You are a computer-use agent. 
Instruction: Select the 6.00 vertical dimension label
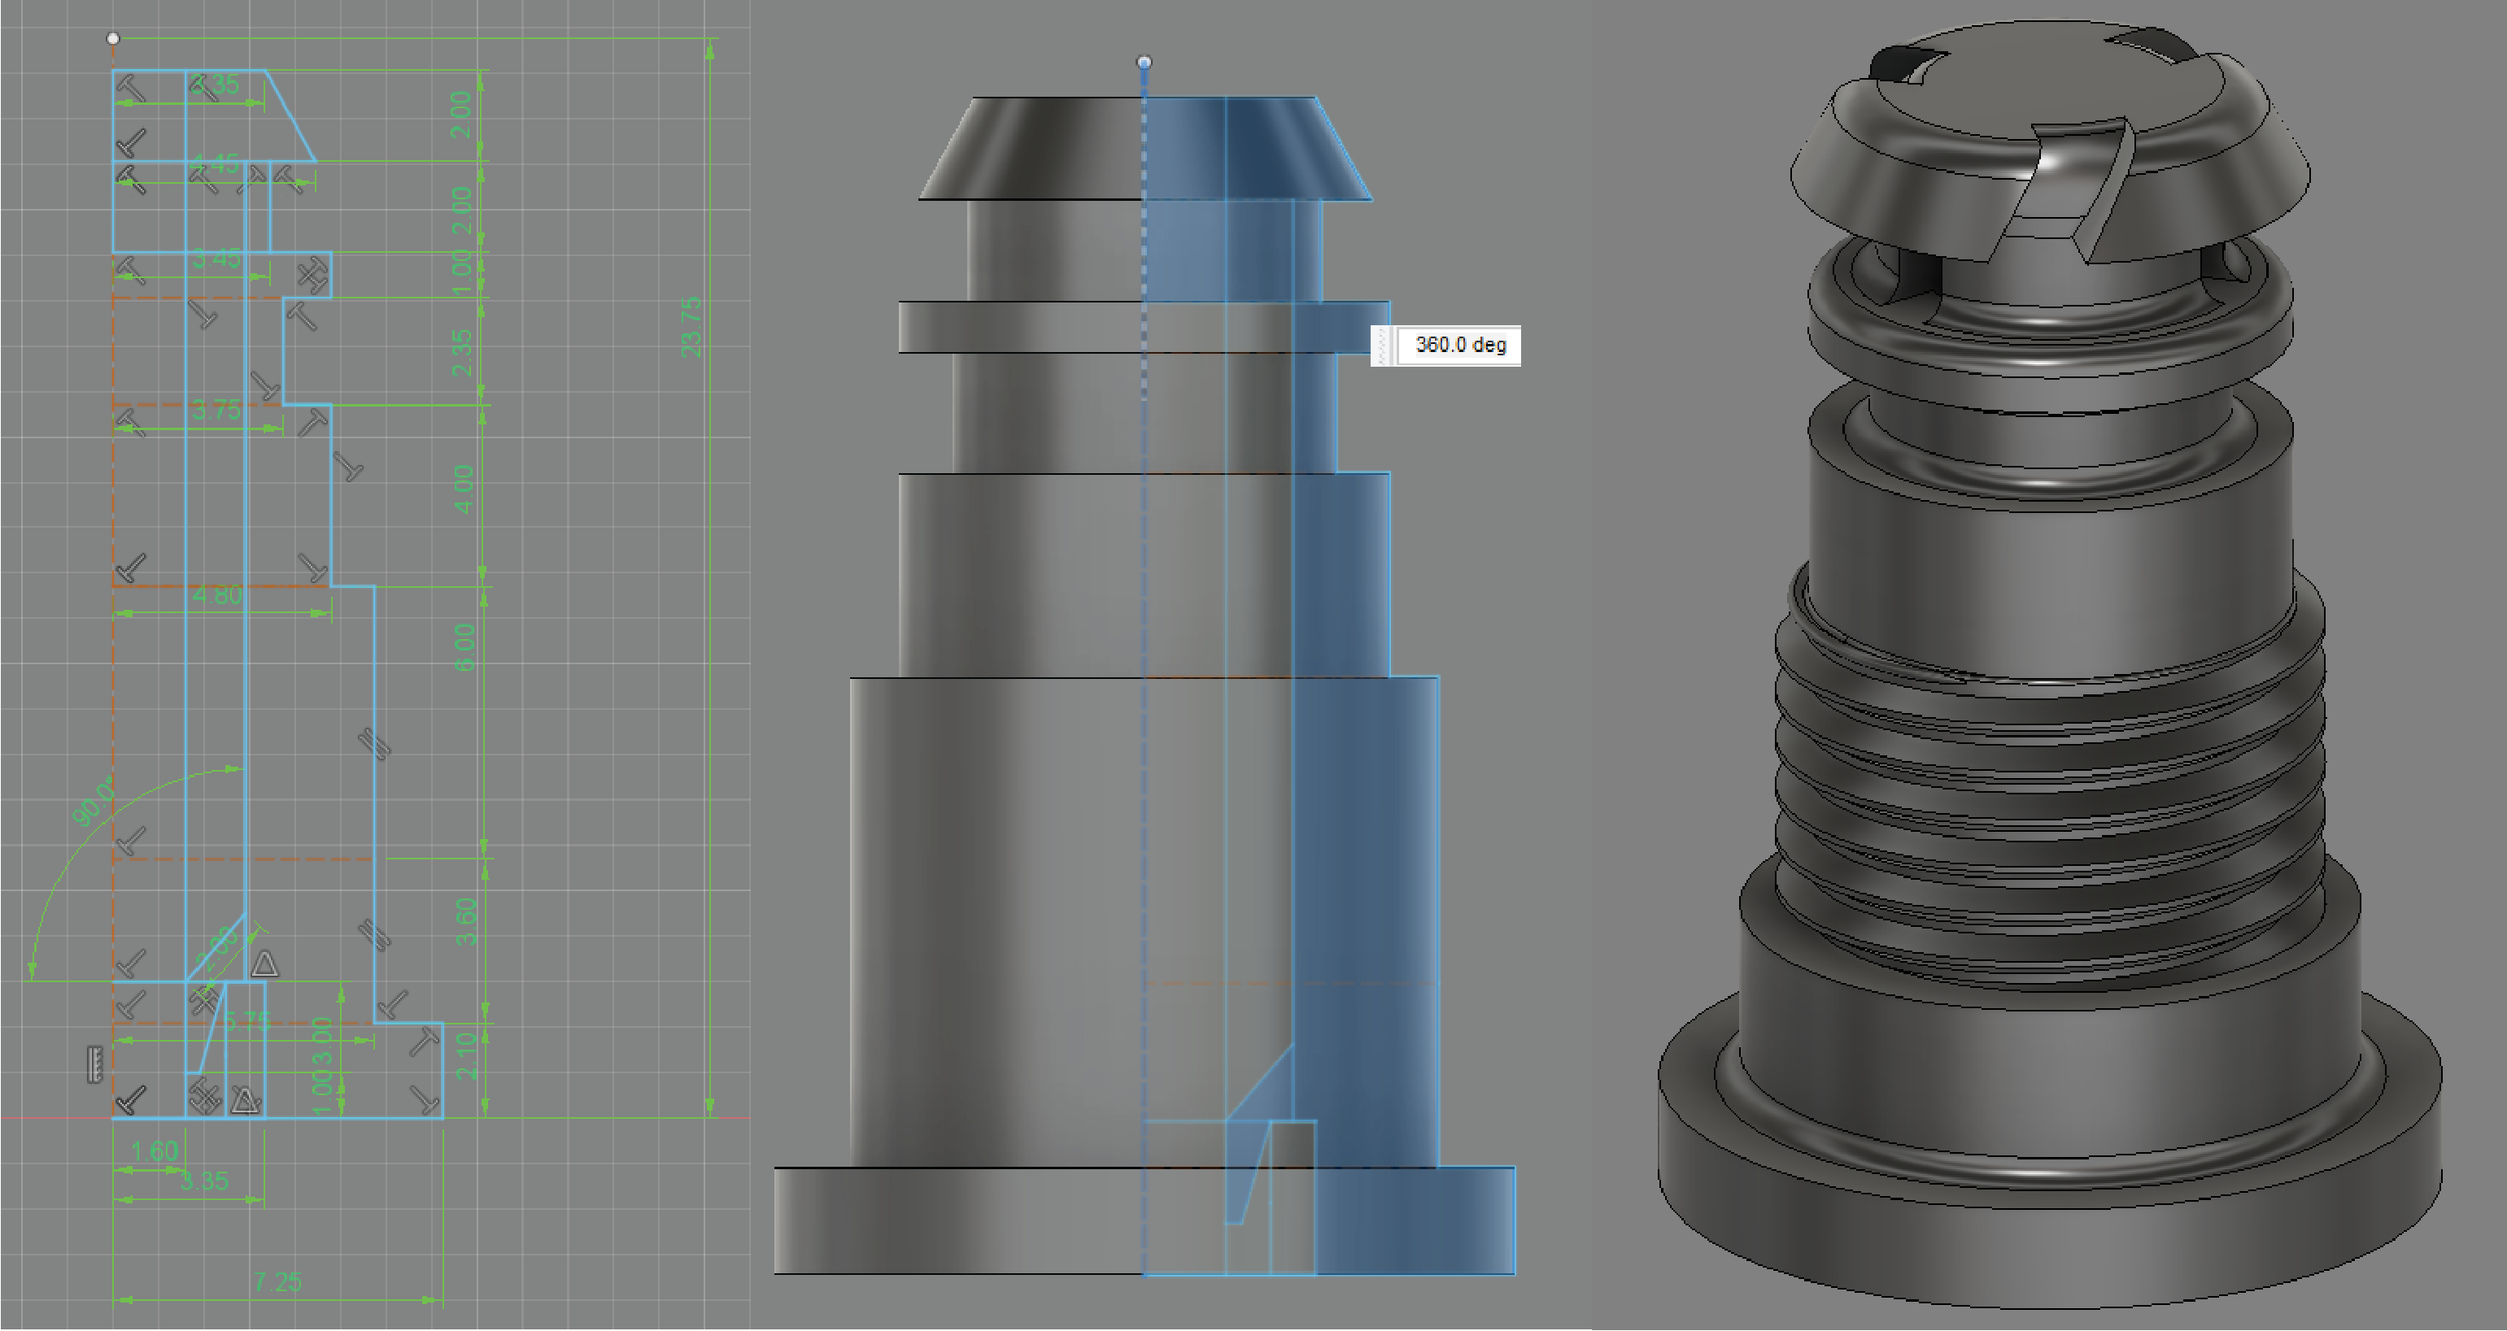465,647
